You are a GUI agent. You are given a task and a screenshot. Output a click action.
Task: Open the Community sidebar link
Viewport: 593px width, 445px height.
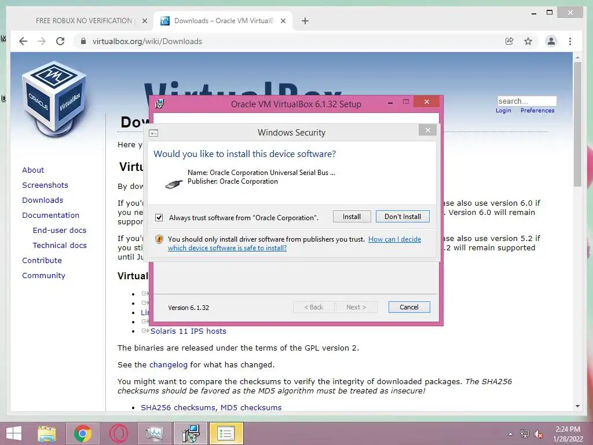tap(43, 275)
